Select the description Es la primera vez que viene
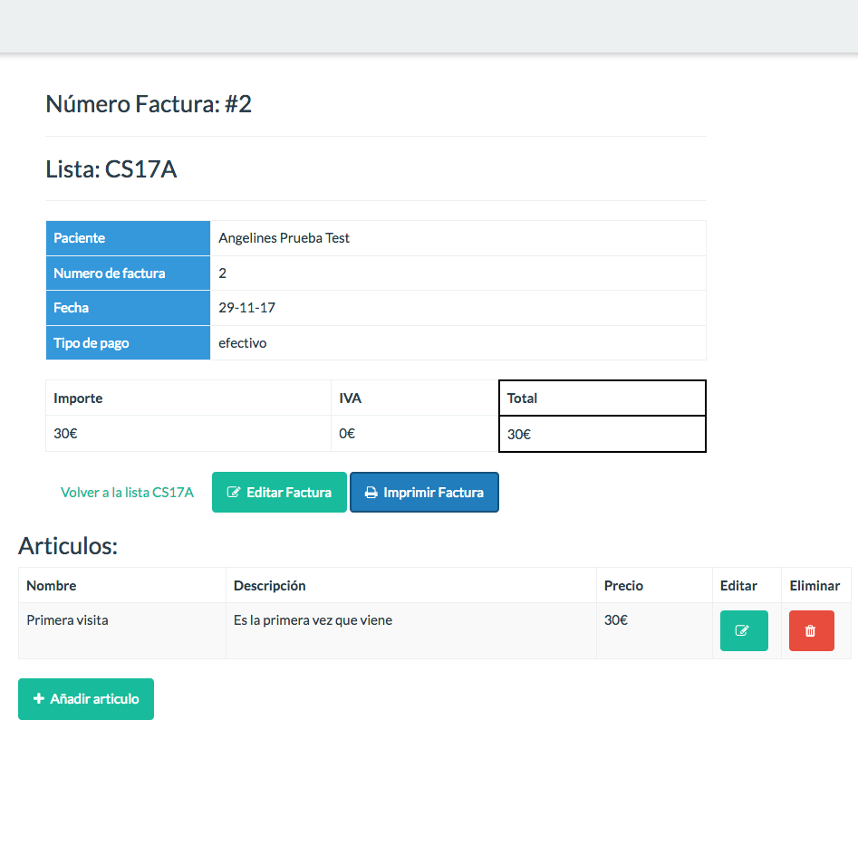This screenshot has width=858, height=854. pos(313,619)
